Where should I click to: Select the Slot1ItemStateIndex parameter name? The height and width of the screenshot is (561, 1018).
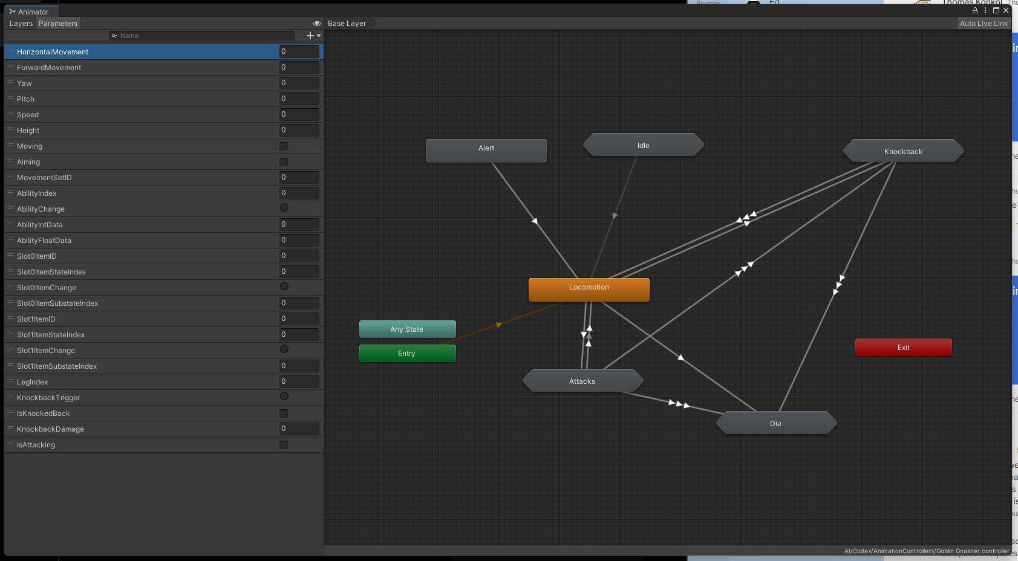point(51,335)
